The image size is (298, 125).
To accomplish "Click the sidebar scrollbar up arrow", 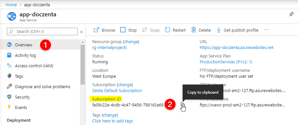I will click(x=82, y=42).
